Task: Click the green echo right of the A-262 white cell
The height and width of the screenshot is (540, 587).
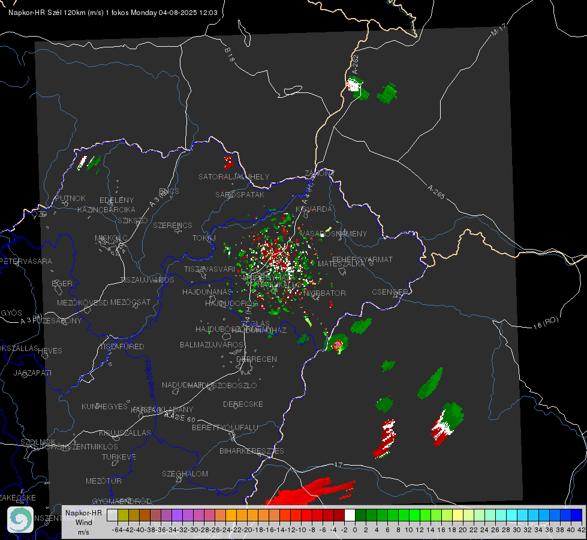Action: pyautogui.click(x=387, y=93)
